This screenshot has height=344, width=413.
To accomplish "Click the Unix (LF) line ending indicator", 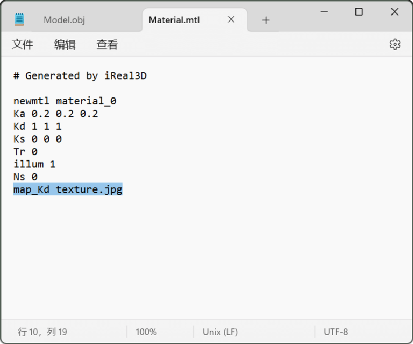I will (220, 332).
